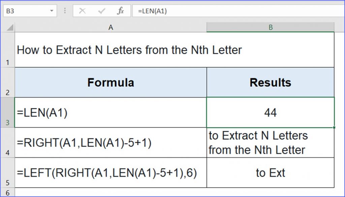Open the Insert Function dialog
345x197 pixels.
coord(120,10)
